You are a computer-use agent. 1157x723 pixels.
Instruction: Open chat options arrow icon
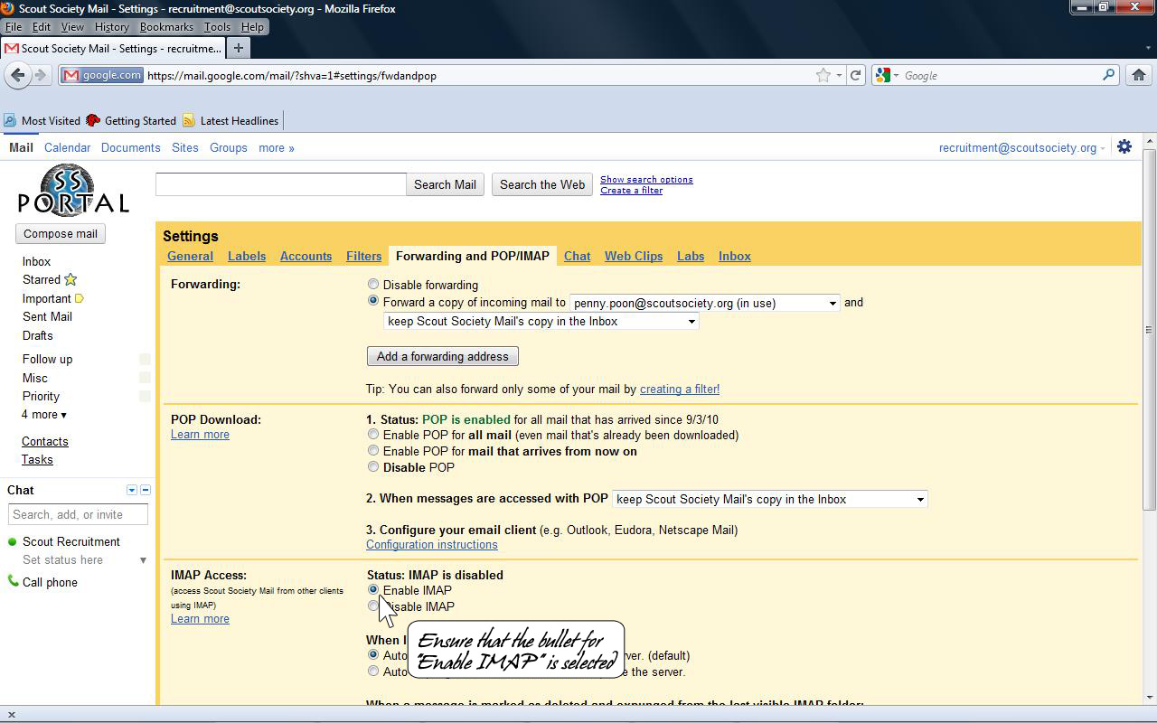131,490
